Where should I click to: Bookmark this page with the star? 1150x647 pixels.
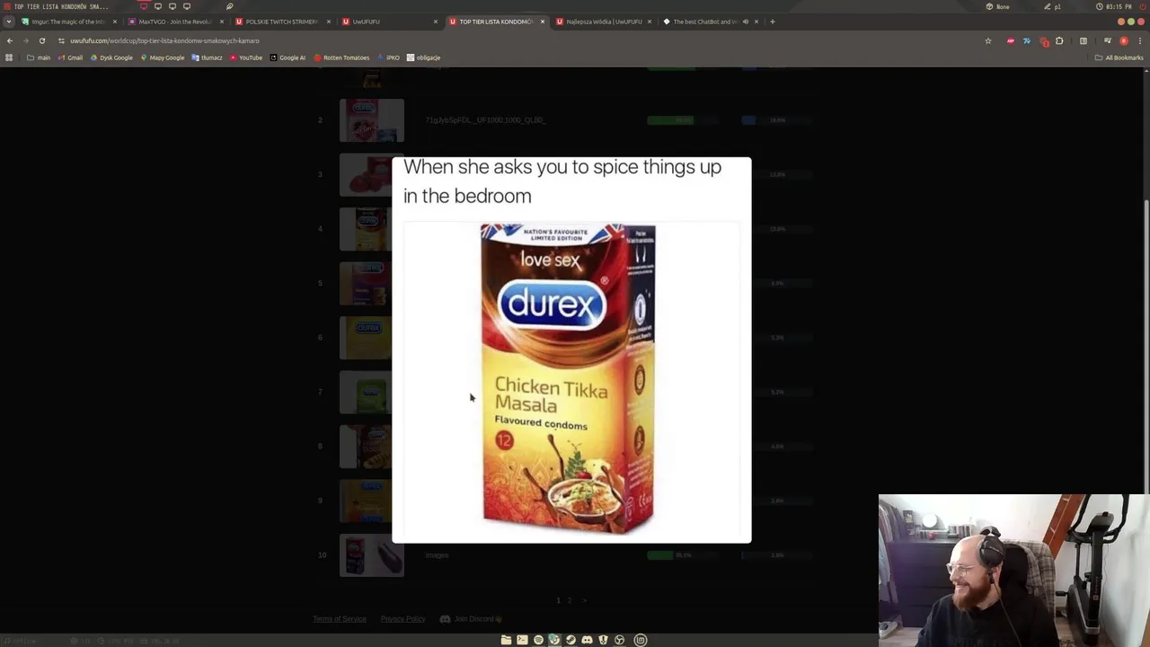point(987,40)
